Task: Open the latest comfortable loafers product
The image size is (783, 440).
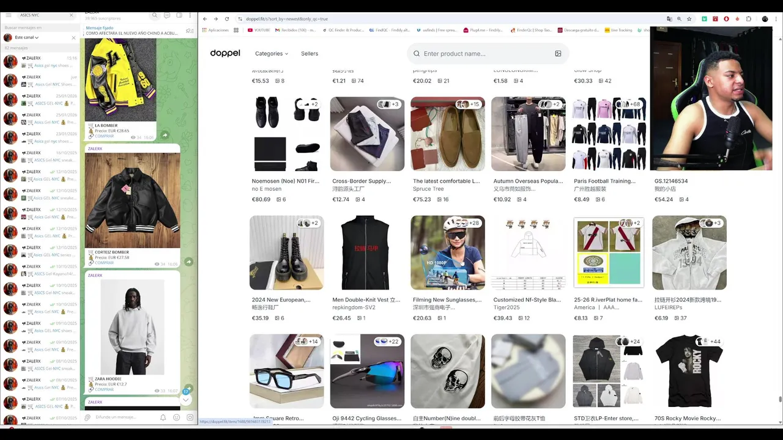Action: tap(448, 134)
